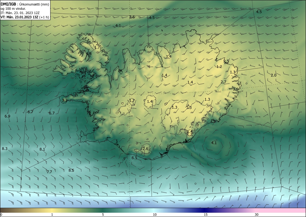Click the 3.2 value on the Snæfellsnes tip
Screen dimensions: 306x217
[65, 100]
